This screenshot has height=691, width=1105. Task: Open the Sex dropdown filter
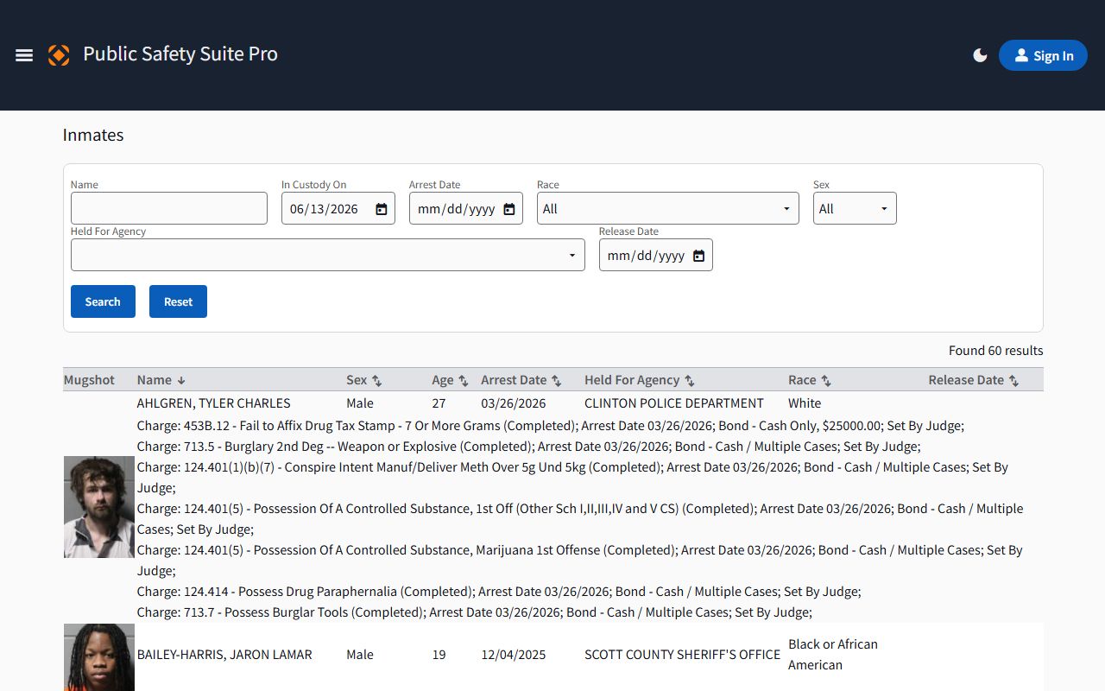click(855, 208)
